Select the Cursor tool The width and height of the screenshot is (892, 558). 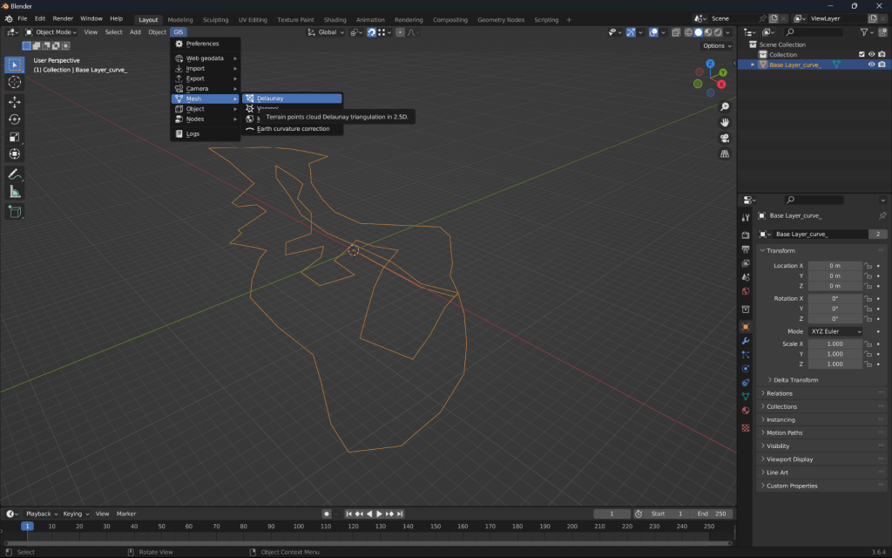(x=15, y=82)
